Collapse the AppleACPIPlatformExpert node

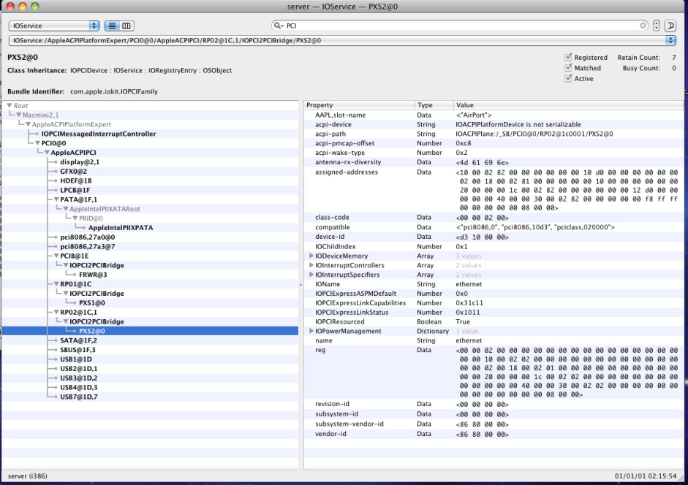28,125
